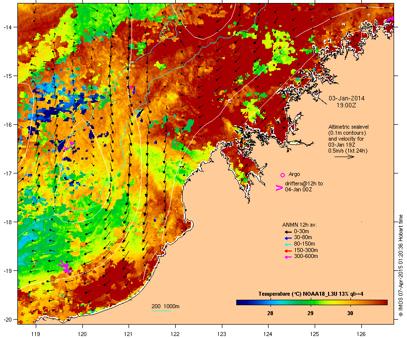
Task: Click the red 150-300m arrow legend icon
Action: pos(288,251)
